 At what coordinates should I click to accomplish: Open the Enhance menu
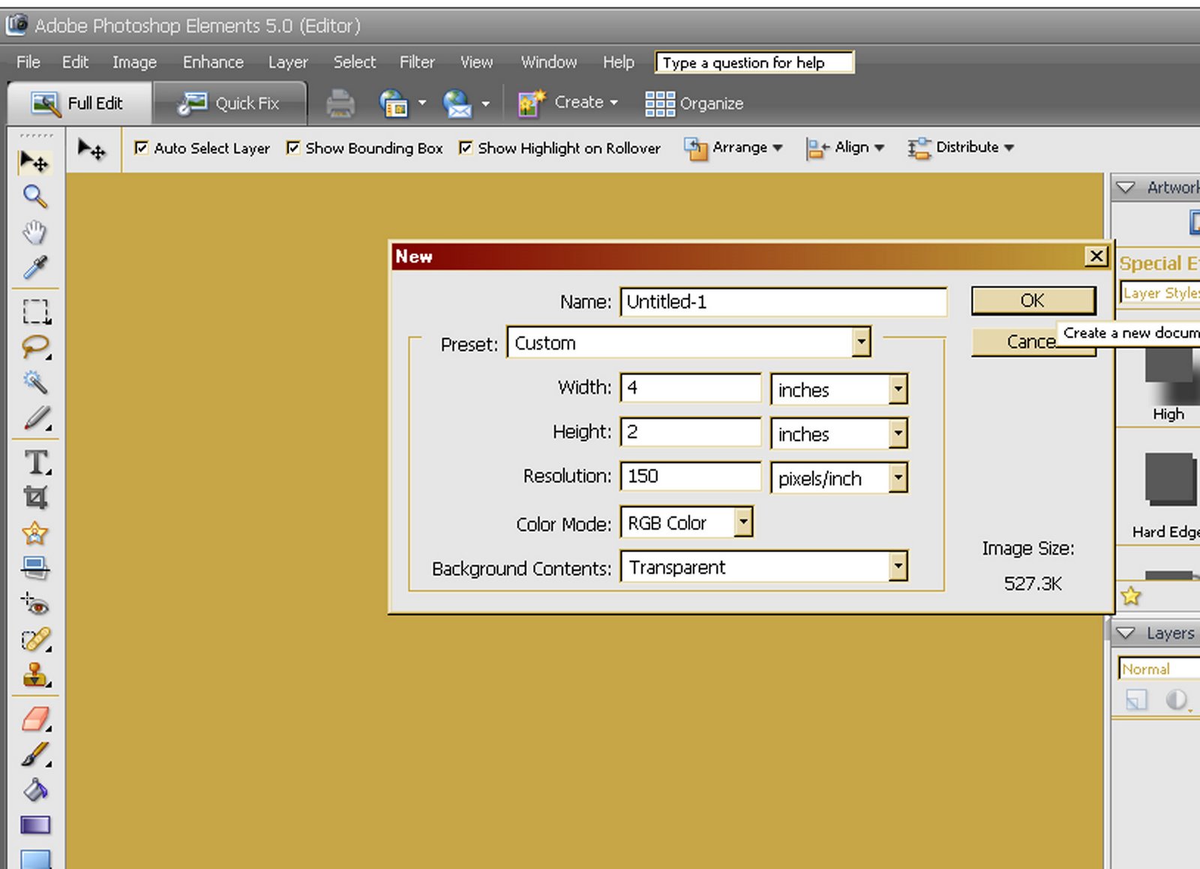pos(213,62)
